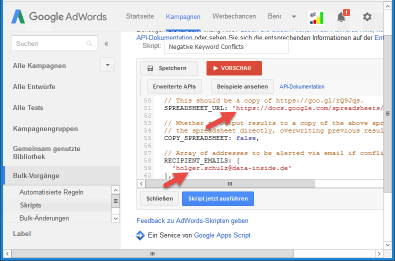This screenshot has width=395, height=261.
Task: Click the Skript name input field
Action: [x=226, y=46]
